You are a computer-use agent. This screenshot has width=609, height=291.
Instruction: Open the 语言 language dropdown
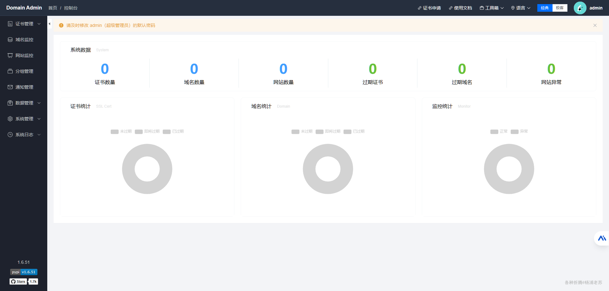(521, 8)
